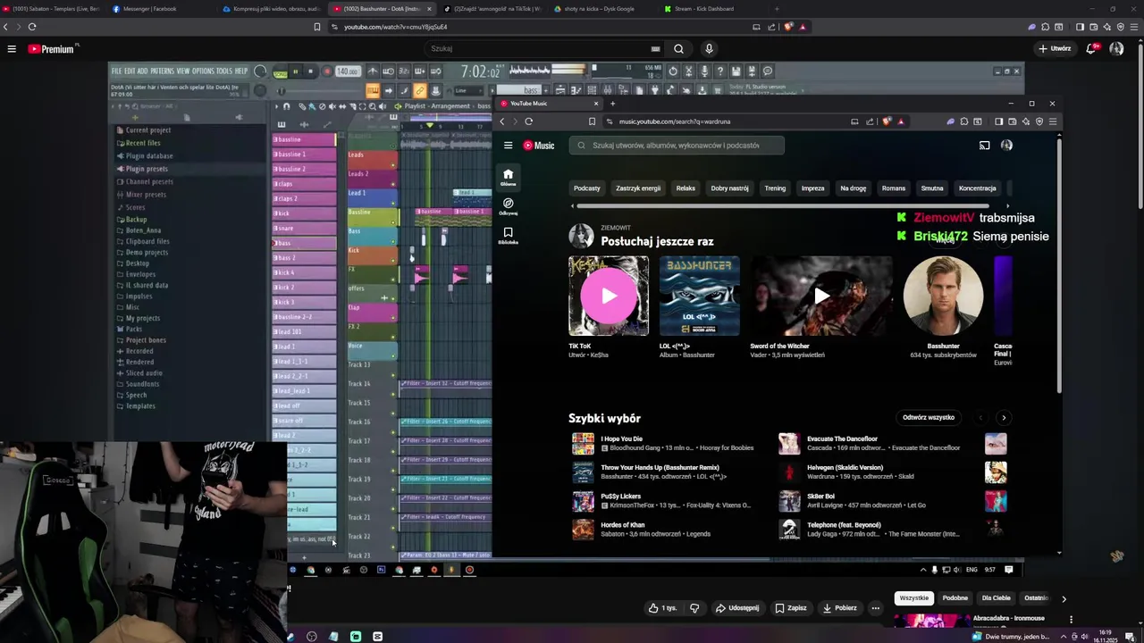The height and width of the screenshot is (643, 1144).
Task: Open the FL Studio PATTERNS menu
Action: [x=162, y=71]
